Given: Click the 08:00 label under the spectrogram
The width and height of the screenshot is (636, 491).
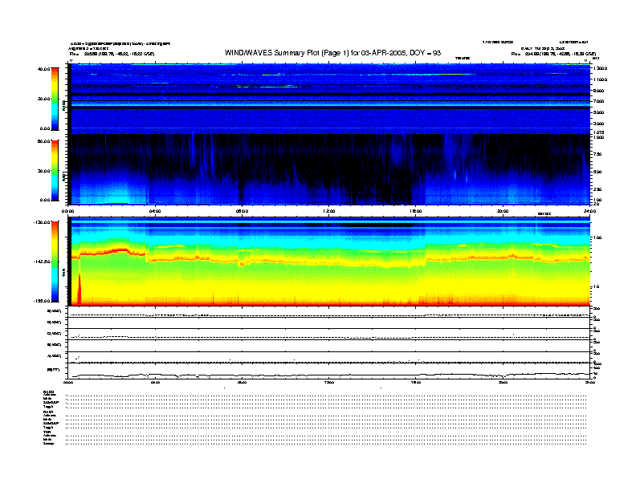Looking at the screenshot, I should pos(242,211).
